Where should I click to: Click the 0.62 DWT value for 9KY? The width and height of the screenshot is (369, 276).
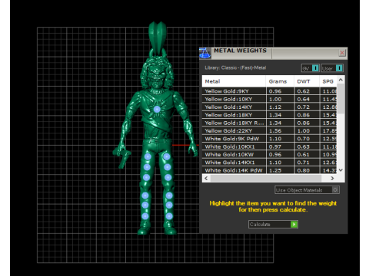tap(304, 91)
